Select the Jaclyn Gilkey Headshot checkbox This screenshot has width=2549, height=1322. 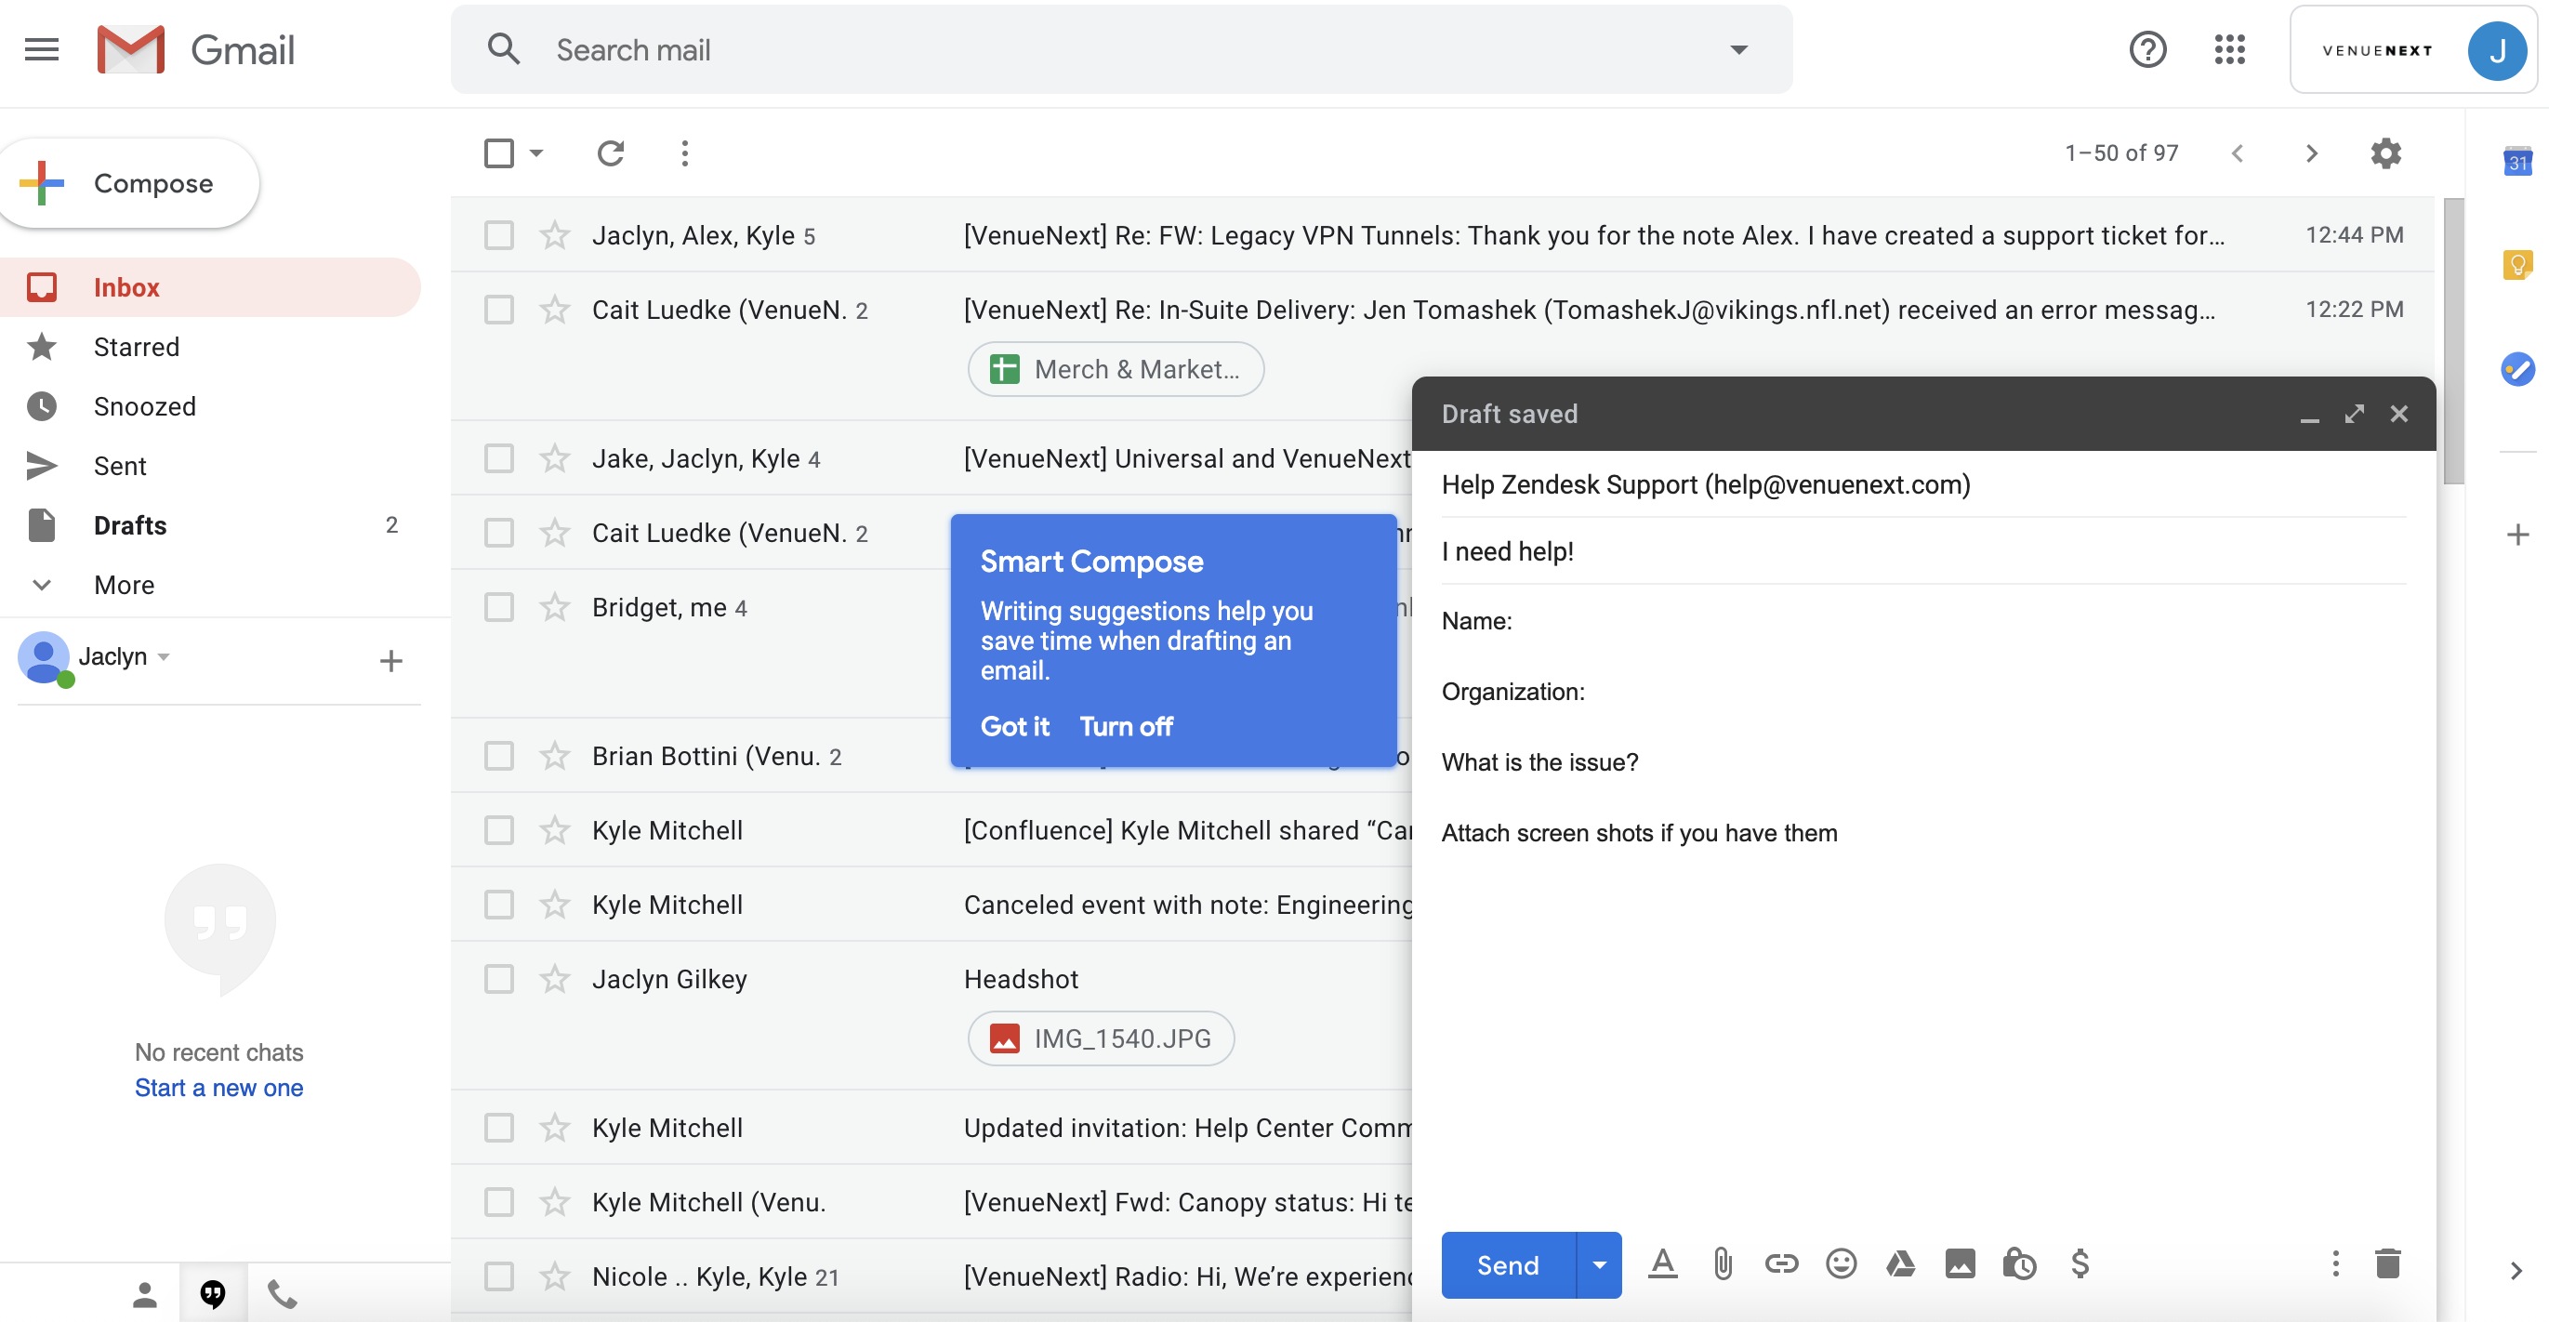point(498,979)
